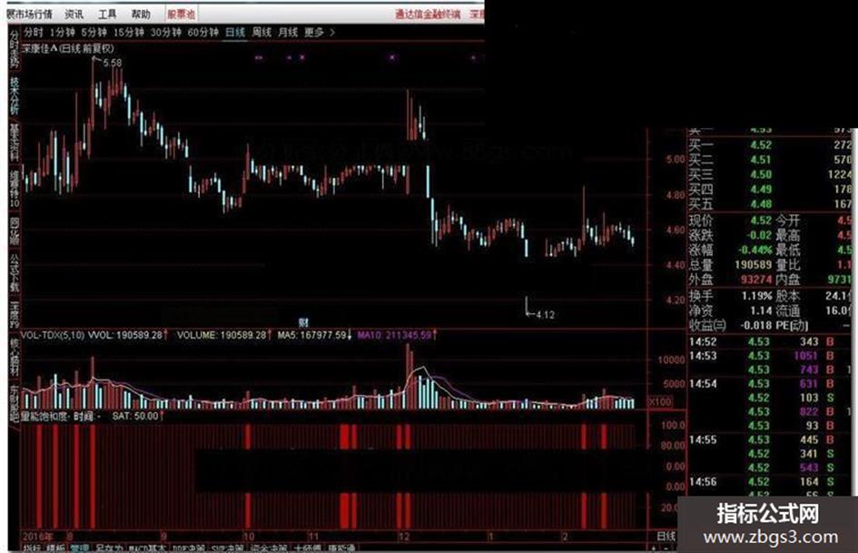Click the MA5: 167977.59 value
Screen dimensions: 858x553
[312, 334]
